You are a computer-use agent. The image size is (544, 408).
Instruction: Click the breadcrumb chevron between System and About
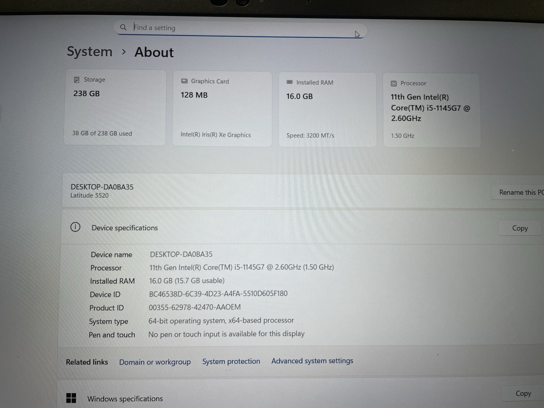point(124,52)
